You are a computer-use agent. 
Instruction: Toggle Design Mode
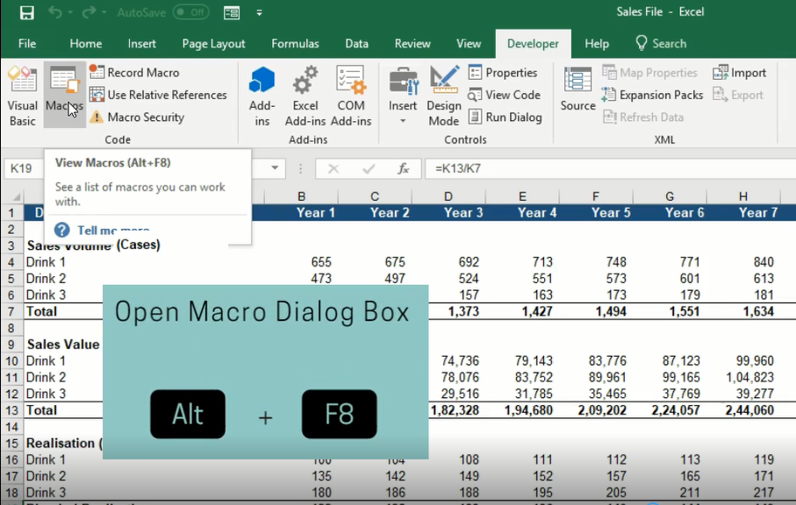tap(444, 96)
